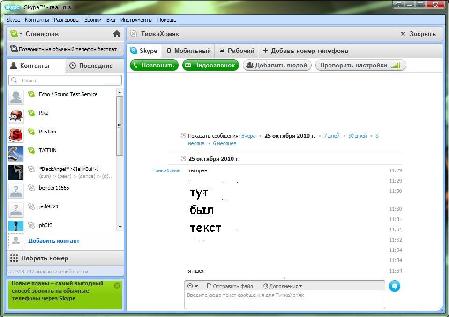Screen dimensions: 449x317
Task: Select the jedi9221 contact
Action: pyautogui.click(x=62, y=210)
